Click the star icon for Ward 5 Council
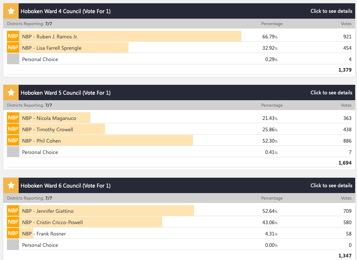357x260 pixels. point(11,93)
